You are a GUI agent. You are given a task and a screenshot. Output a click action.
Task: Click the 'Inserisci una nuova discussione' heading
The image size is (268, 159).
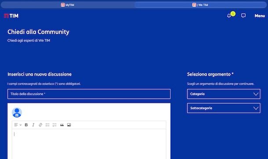coord(40,74)
